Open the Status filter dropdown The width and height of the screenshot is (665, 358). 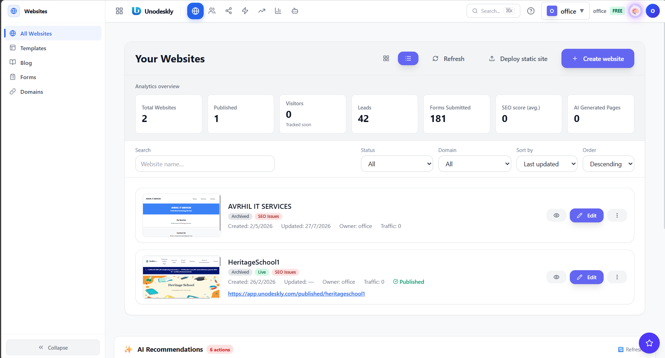(x=397, y=164)
